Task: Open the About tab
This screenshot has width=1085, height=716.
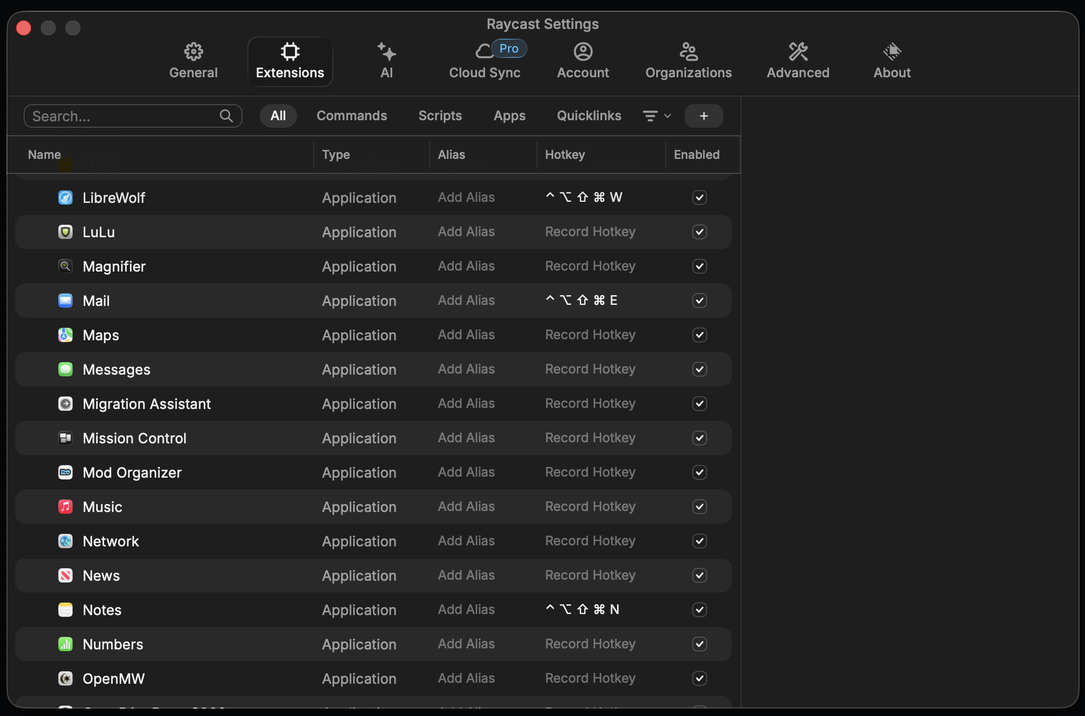Action: tap(892, 61)
